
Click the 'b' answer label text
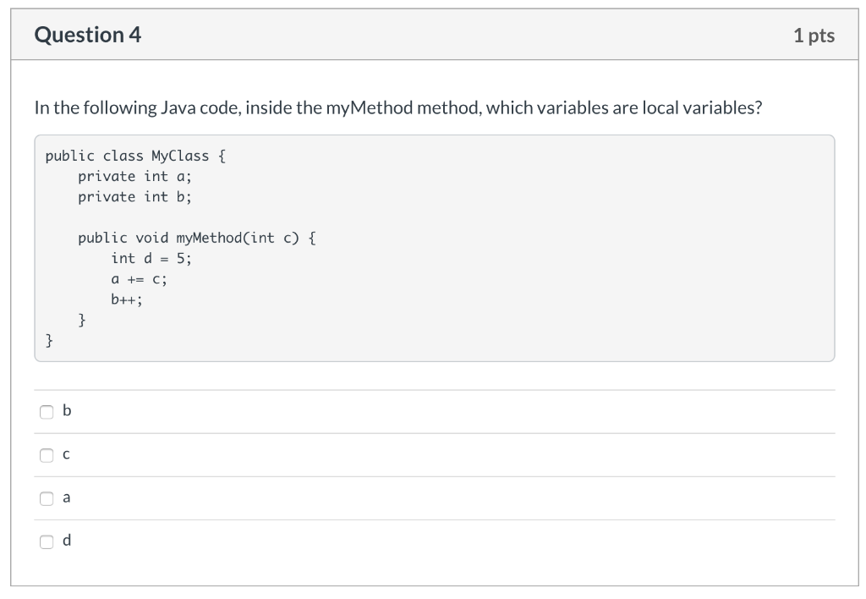click(65, 411)
